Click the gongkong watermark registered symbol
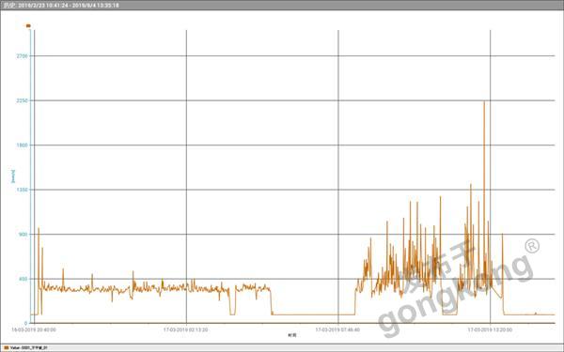 click(x=532, y=246)
